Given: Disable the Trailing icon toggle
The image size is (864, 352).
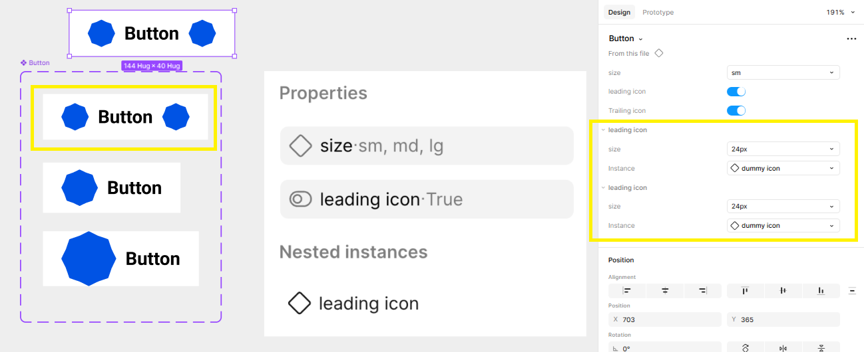Looking at the screenshot, I should (736, 111).
